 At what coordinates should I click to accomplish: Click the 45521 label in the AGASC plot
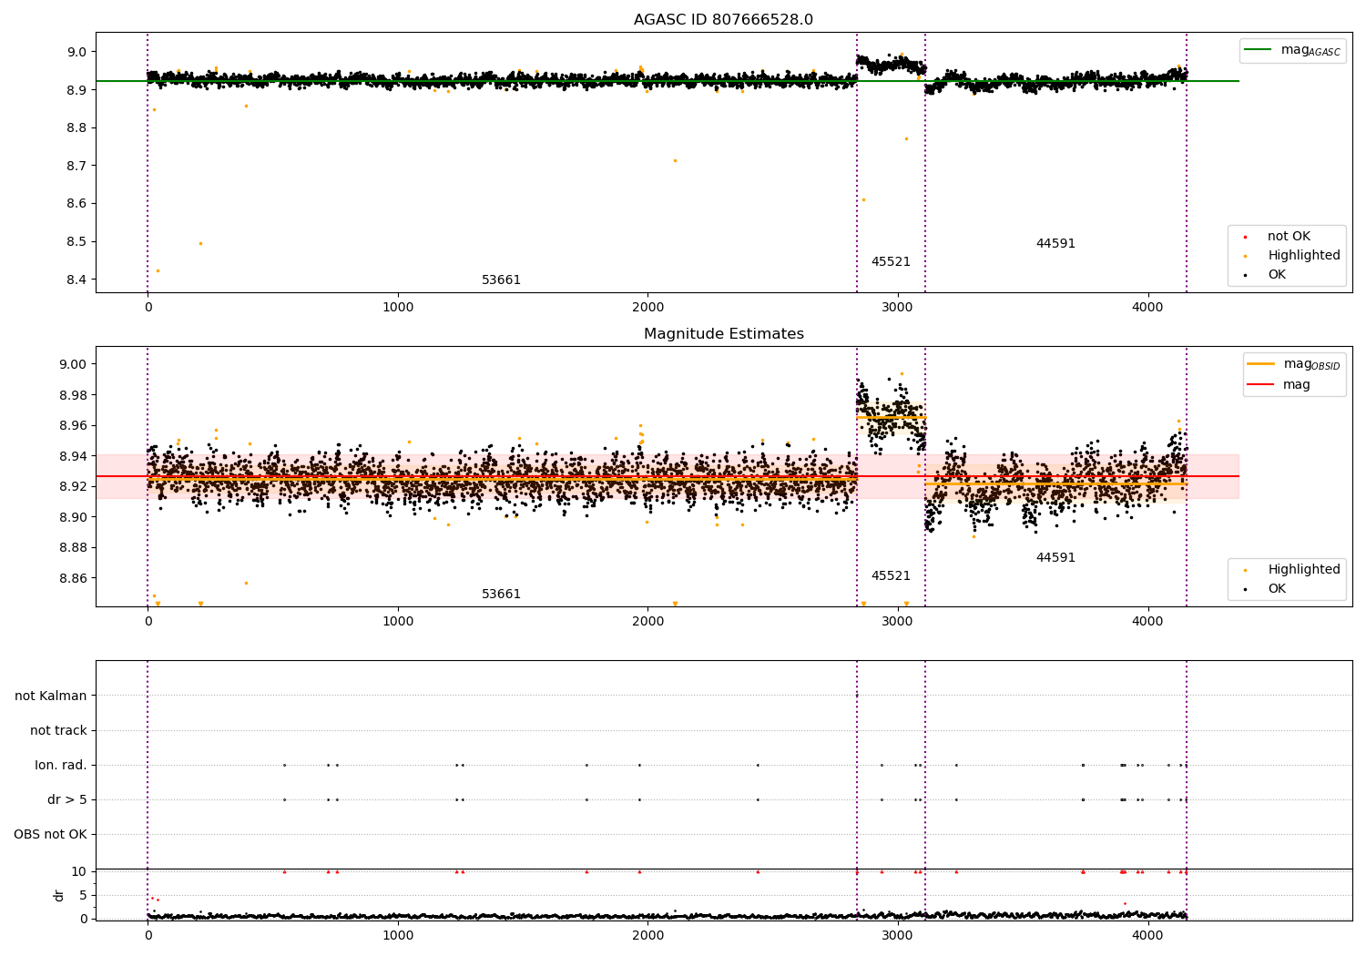pyautogui.click(x=891, y=262)
